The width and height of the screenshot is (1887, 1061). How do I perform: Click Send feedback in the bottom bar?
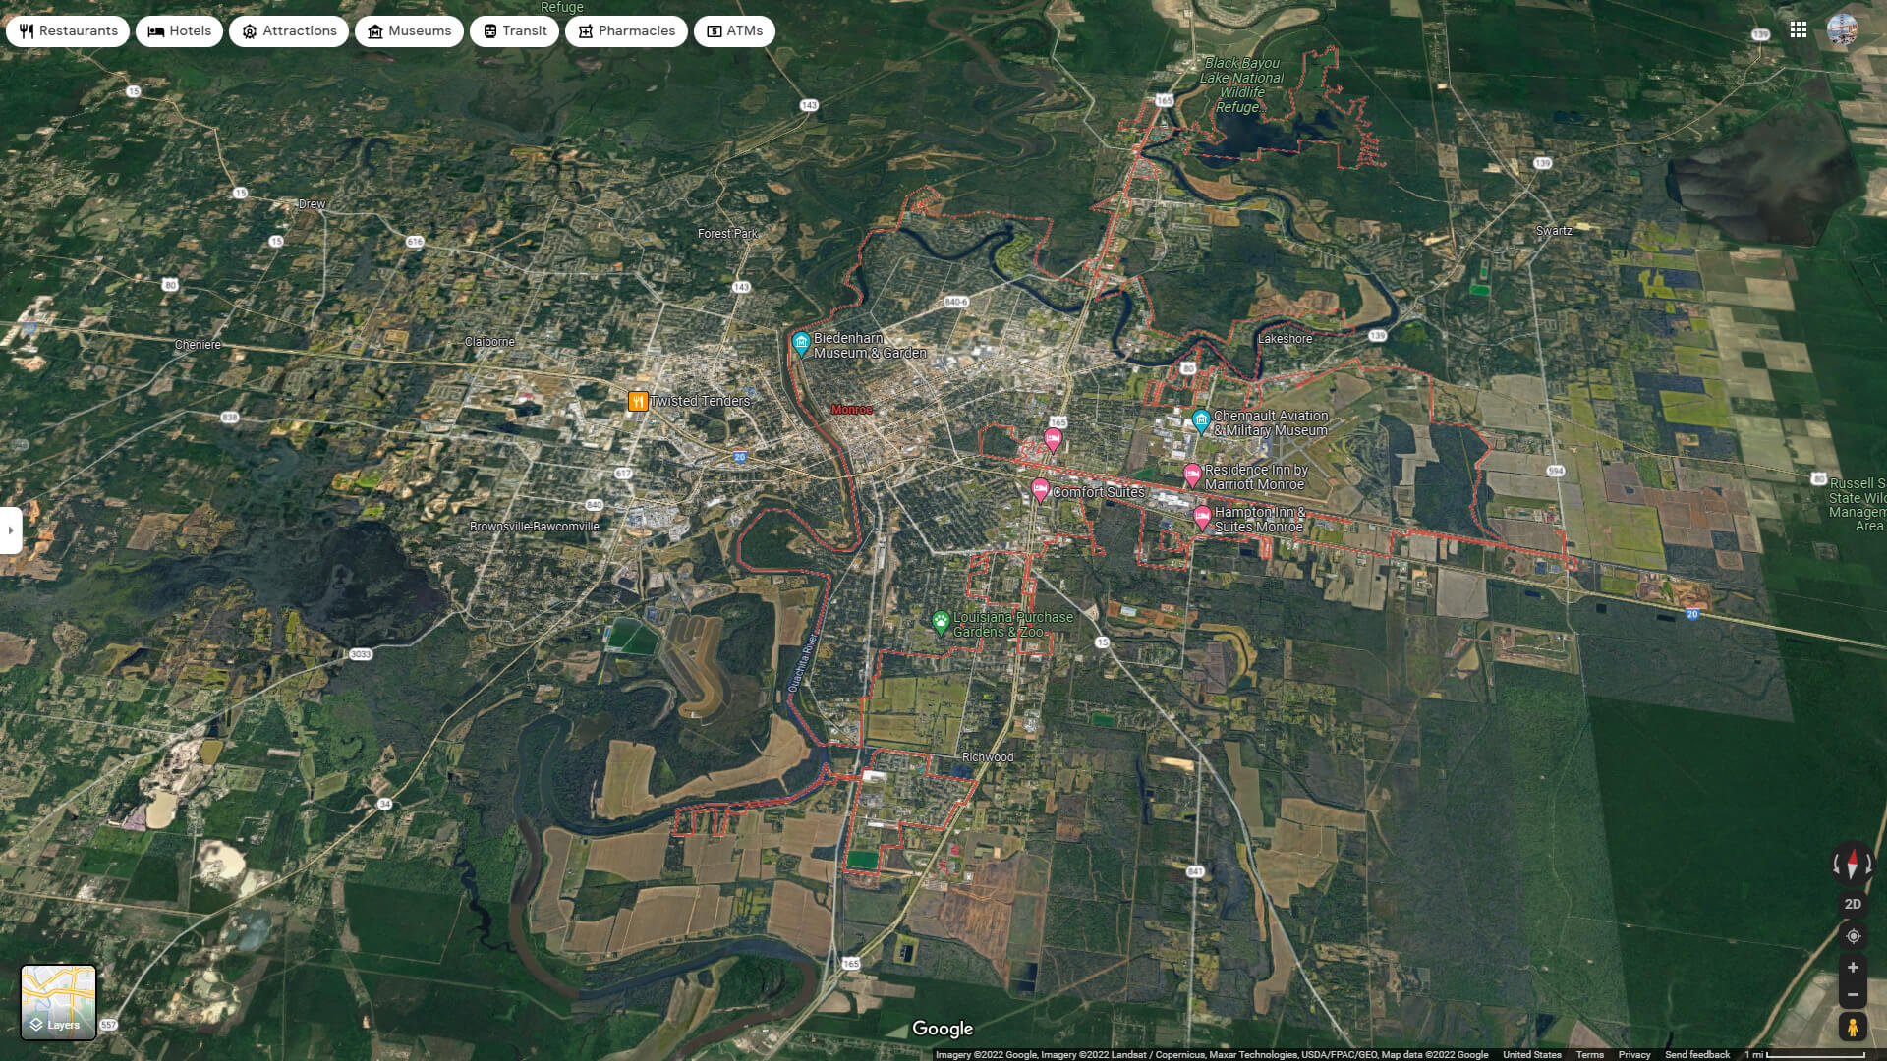(x=1697, y=1054)
